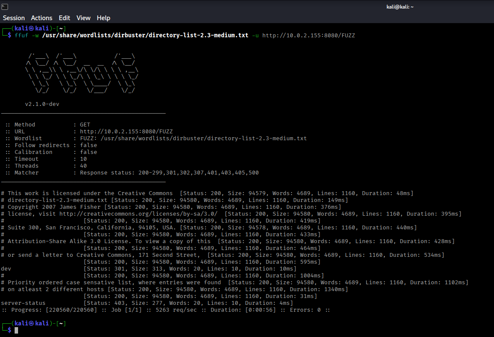Image resolution: width=494 pixels, height=337 pixels.
Task: Open the View menu
Action: tap(83, 18)
